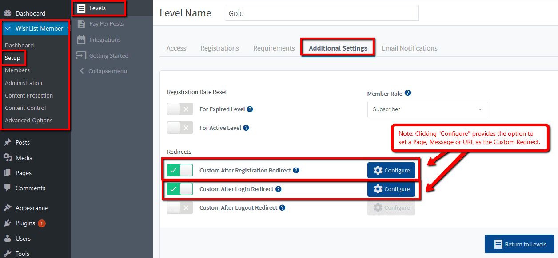Click help icon for After Login Redirect

278,189
